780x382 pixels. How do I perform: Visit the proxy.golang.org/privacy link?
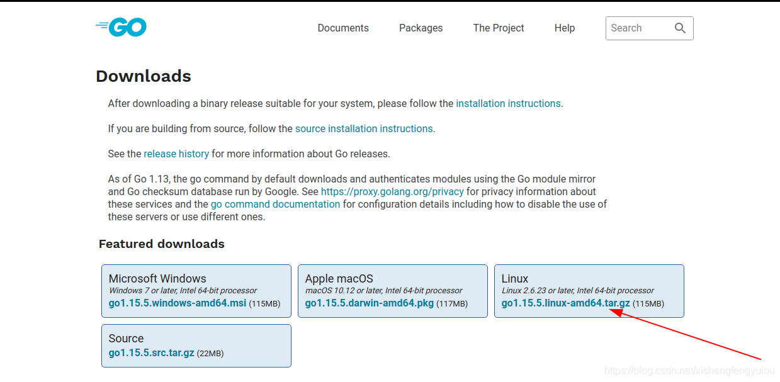pyautogui.click(x=392, y=191)
